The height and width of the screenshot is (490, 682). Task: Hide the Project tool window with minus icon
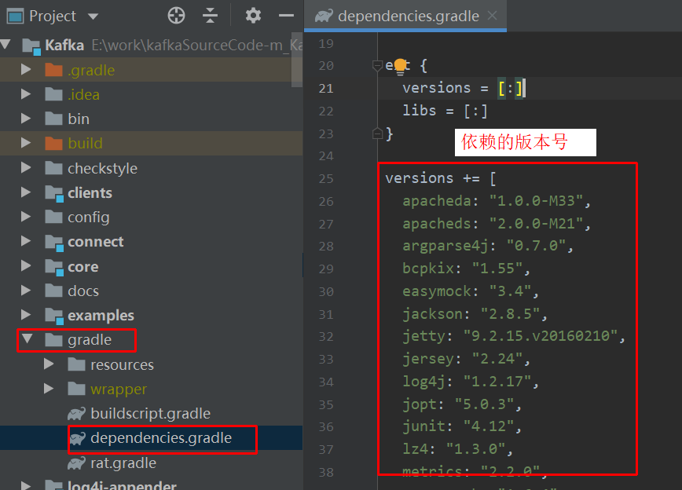288,15
